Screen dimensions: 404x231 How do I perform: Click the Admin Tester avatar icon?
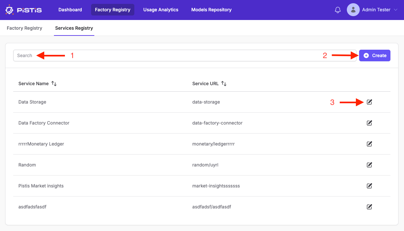click(x=353, y=10)
